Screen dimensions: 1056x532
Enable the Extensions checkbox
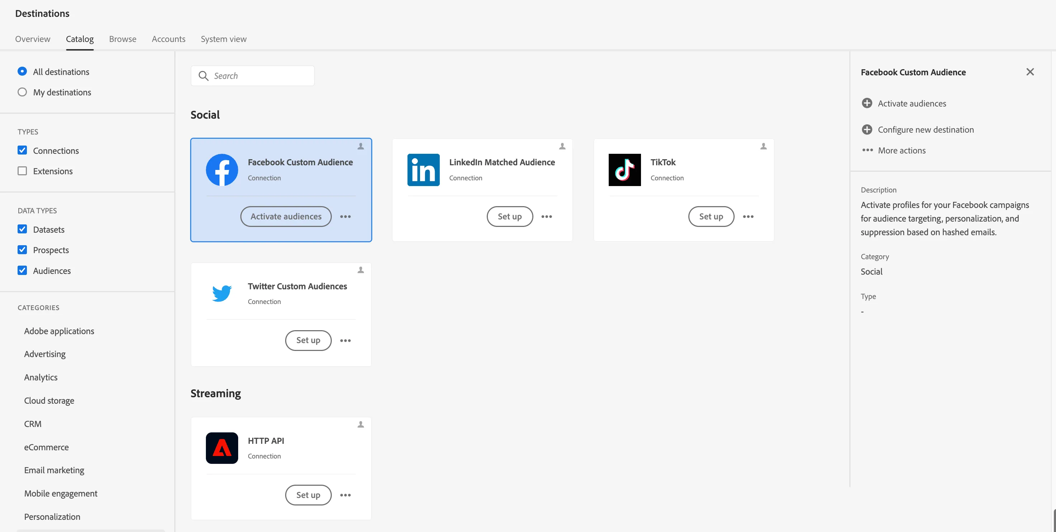(x=22, y=171)
